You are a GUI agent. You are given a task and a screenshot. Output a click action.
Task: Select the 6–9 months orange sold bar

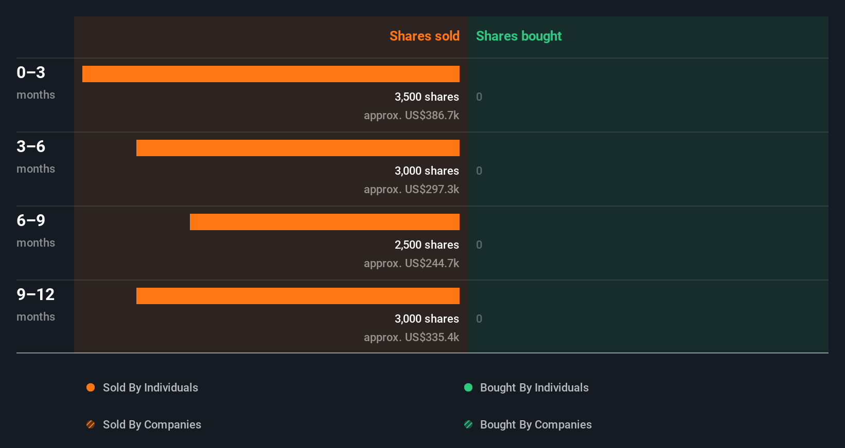[325, 222]
